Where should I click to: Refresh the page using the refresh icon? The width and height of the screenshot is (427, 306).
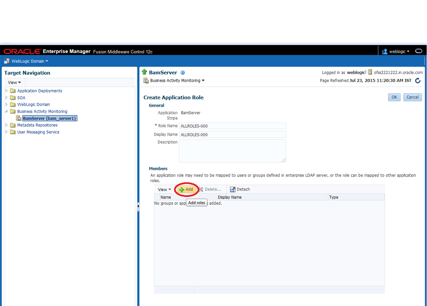pyautogui.click(x=418, y=80)
